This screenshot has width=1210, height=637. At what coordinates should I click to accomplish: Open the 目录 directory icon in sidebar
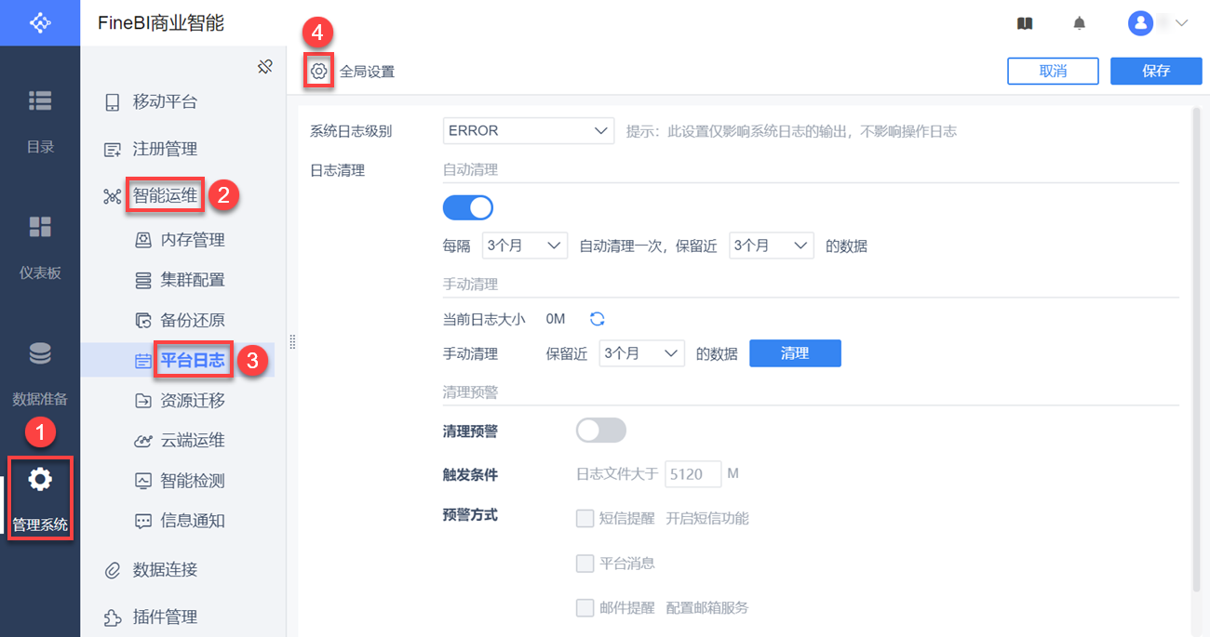40,101
